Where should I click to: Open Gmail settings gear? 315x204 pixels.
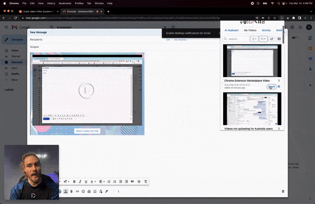click(292, 27)
